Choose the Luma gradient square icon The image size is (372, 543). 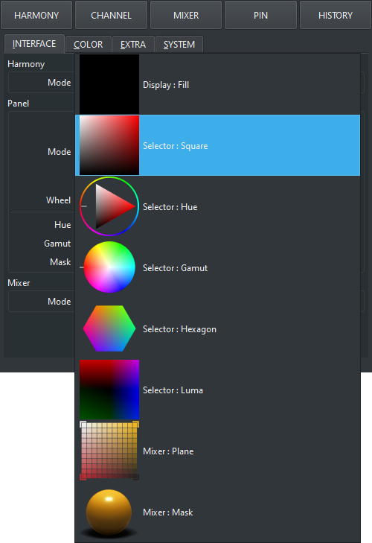tap(109, 390)
